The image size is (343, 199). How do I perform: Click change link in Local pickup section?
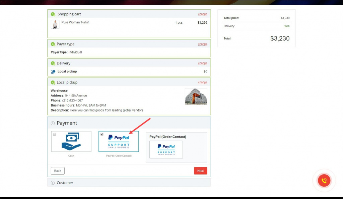pyautogui.click(x=203, y=82)
